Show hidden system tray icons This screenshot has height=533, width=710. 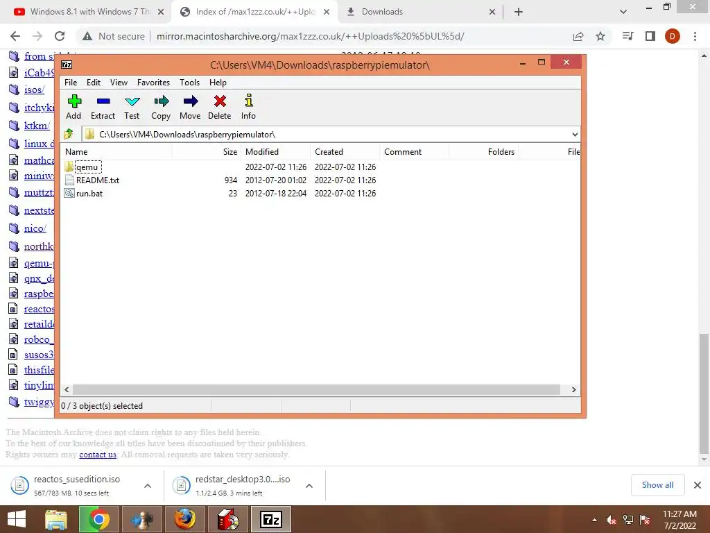click(x=594, y=520)
